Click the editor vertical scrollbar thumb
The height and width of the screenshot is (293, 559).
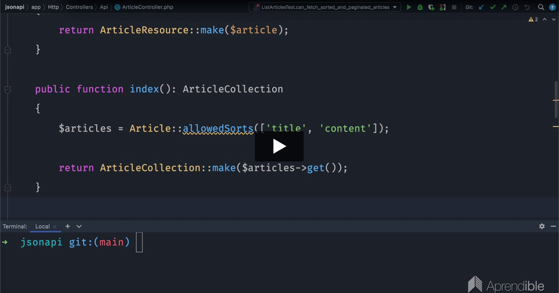click(x=556, y=99)
